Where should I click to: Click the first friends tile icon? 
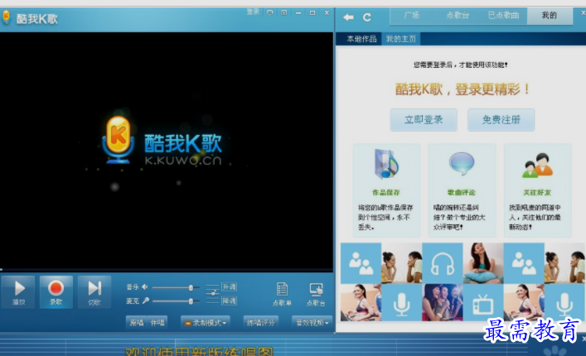361,263
